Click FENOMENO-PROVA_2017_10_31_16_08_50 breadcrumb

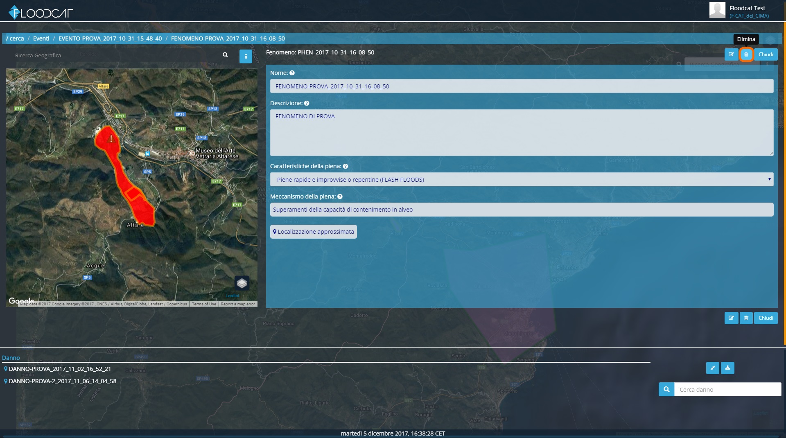pyautogui.click(x=228, y=38)
